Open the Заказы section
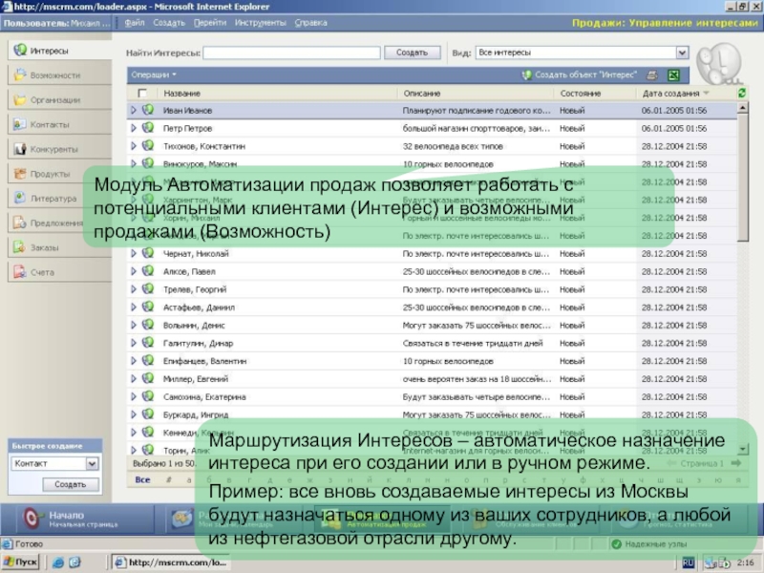Image resolution: width=764 pixels, height=573 pixels. (x=59, y=247)
